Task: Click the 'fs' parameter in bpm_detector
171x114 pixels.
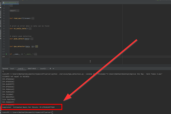Action: 32,46
